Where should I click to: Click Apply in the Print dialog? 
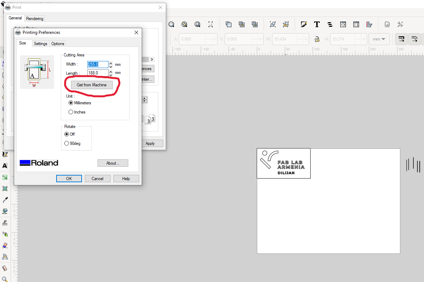tap(150, 143)
